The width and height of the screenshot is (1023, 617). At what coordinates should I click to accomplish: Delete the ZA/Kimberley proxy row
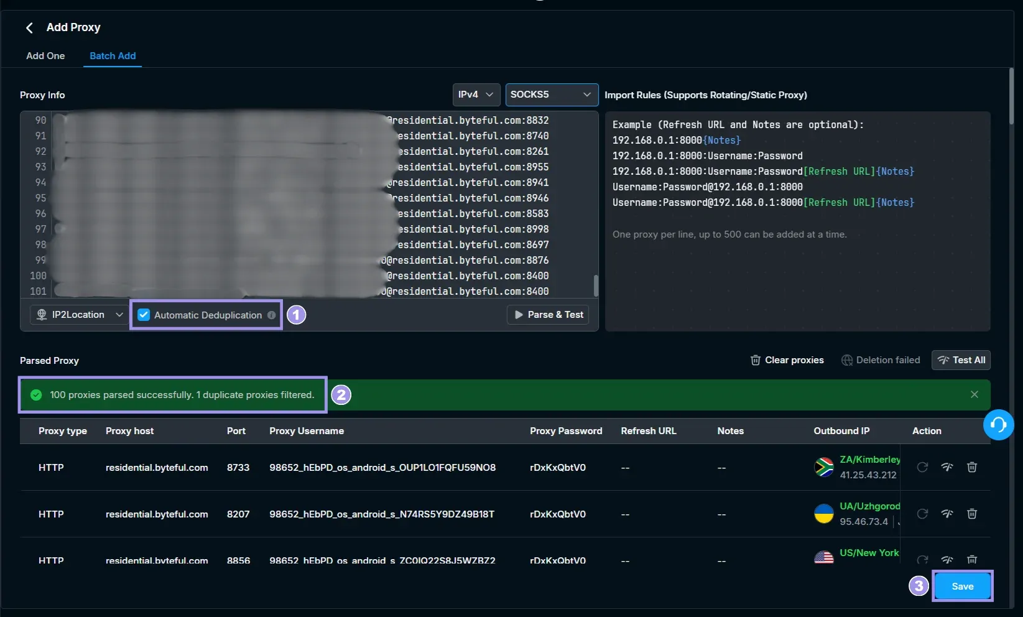pos(972,467)
